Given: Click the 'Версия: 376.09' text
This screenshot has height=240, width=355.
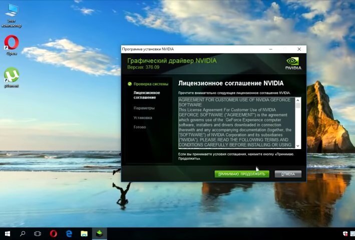Looking at the screenshot, I should 143,67.
